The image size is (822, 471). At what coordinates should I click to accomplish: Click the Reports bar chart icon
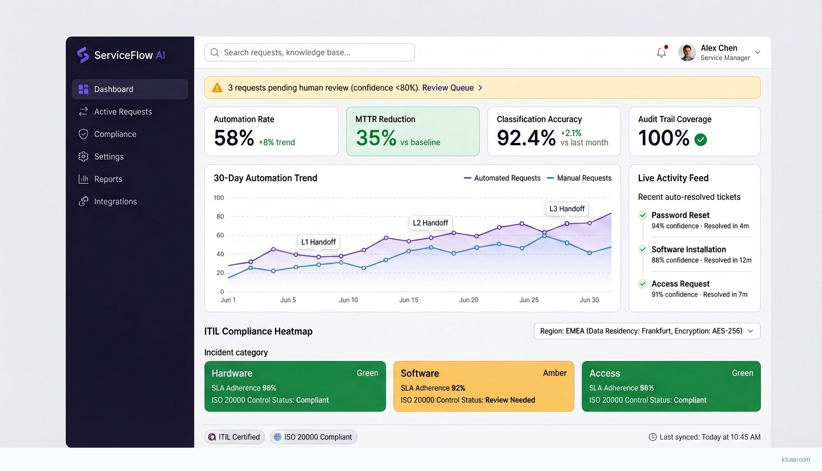pos(83,179)
